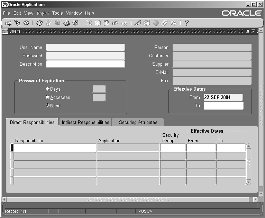Click the Folder Tools icon
This screenshot has width=265, height=218.
tap(173, 23)
